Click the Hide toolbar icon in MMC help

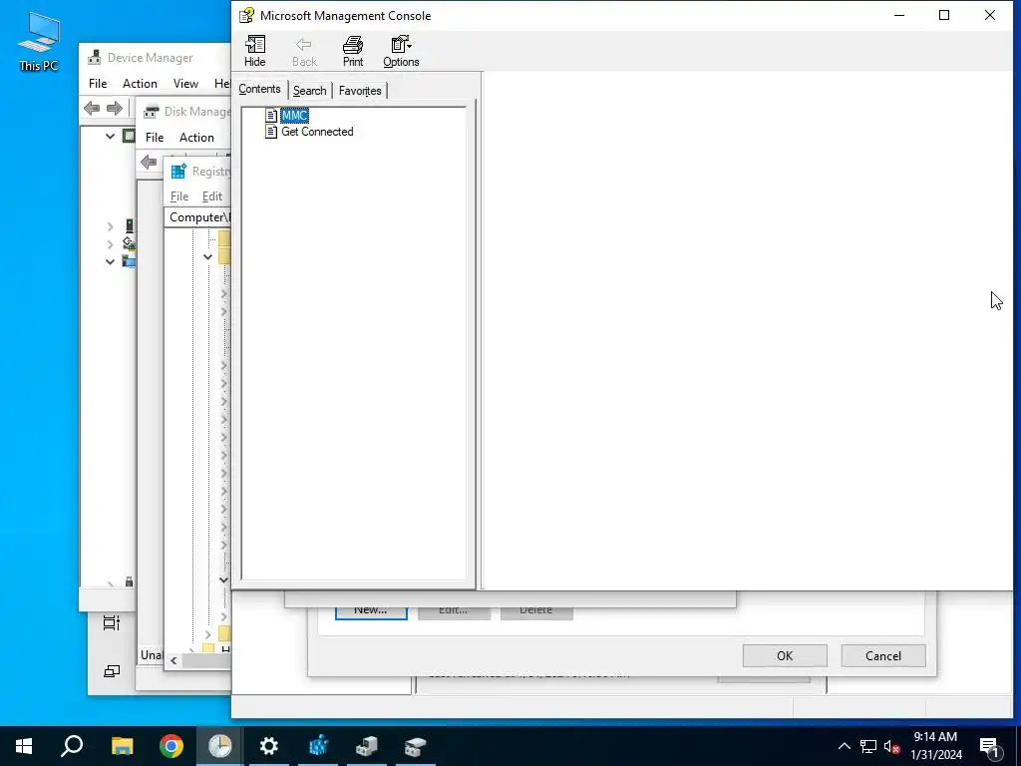[254, 52]
